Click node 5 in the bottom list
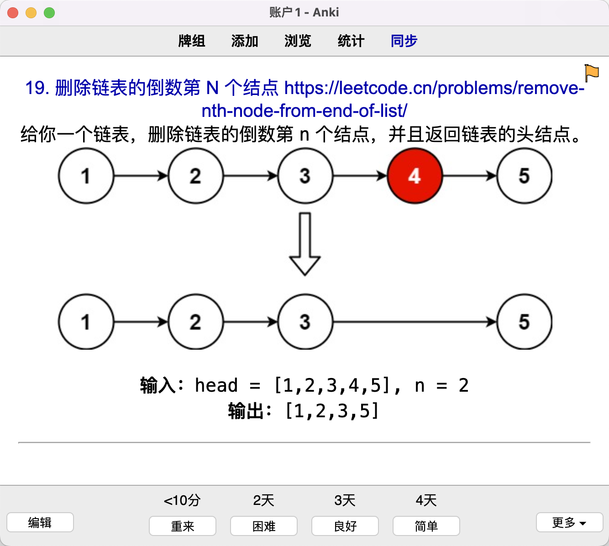609x546 pixels. point(524,322)
